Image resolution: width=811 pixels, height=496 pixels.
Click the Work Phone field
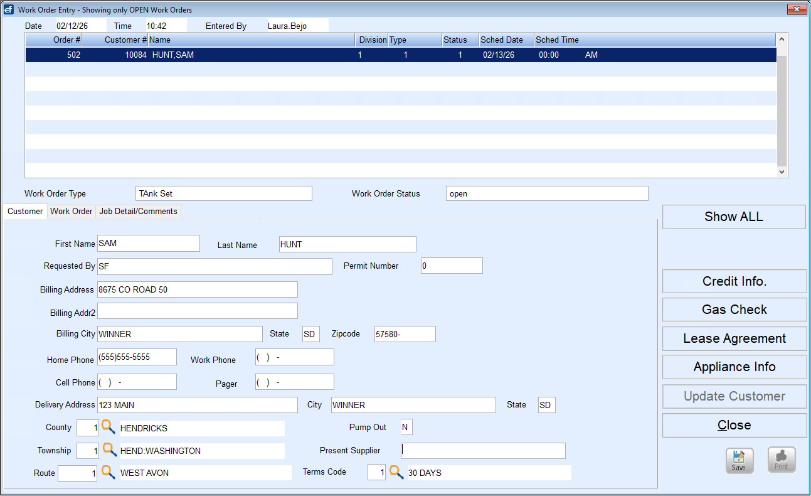click(295, 357)
